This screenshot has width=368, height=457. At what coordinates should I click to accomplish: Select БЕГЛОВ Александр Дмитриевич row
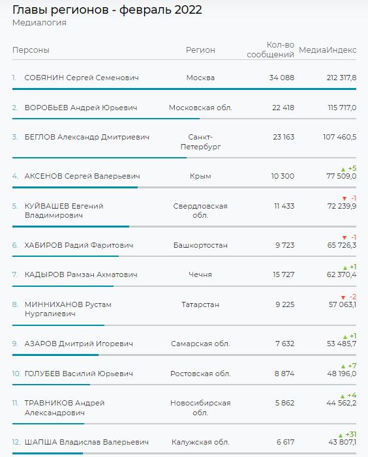[x=184, y=141]
